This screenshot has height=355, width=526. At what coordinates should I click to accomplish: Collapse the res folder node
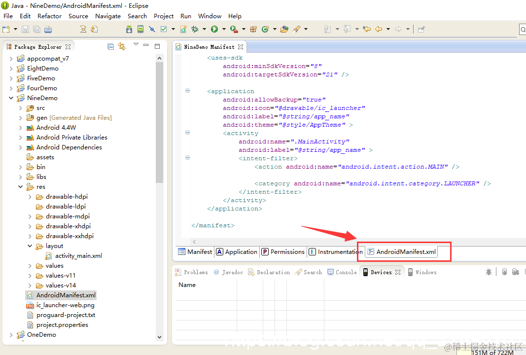coord(21,186)
